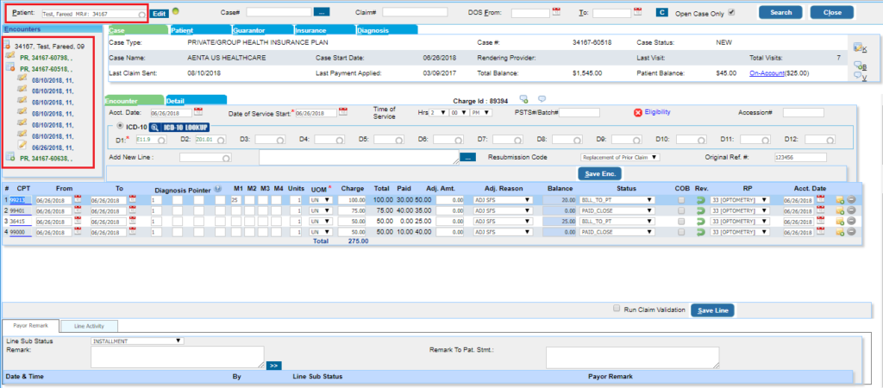Open the Line Activity tab

(90, 326)
